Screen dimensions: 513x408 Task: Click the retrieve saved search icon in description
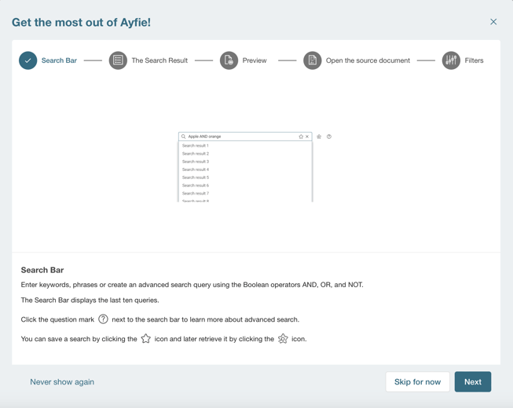[283, 338]
